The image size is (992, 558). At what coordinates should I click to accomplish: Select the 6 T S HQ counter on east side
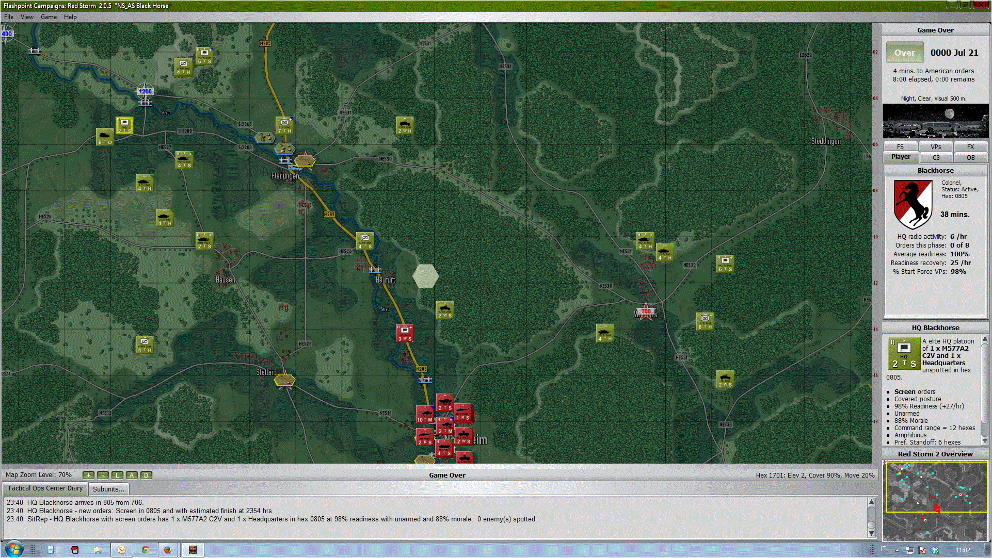[725, 264]
